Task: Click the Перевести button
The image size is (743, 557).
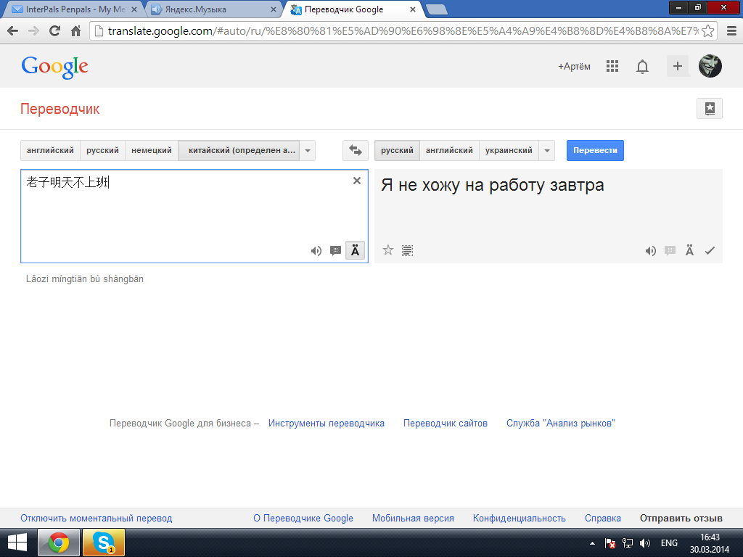Action: pos(595,151)
